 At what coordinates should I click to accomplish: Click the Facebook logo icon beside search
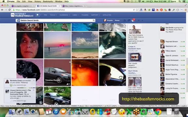pos(17,20)
